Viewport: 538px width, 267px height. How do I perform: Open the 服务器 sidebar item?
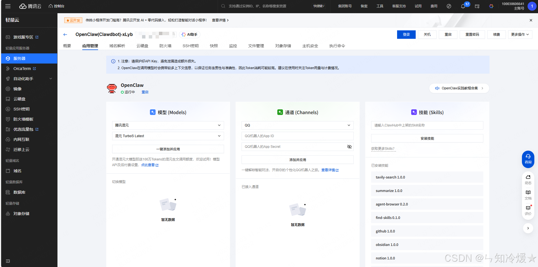click(x=29, y=58)
